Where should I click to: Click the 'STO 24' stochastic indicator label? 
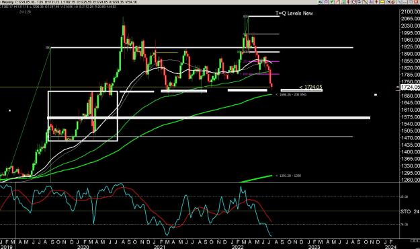pos(410,211)
